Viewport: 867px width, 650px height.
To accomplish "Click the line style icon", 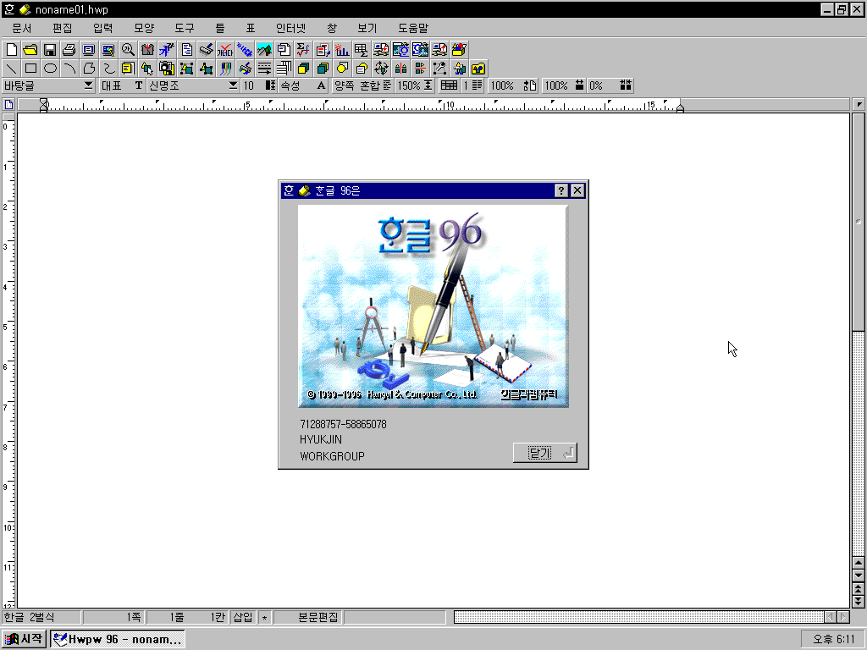I will click(x=264, y=69).
